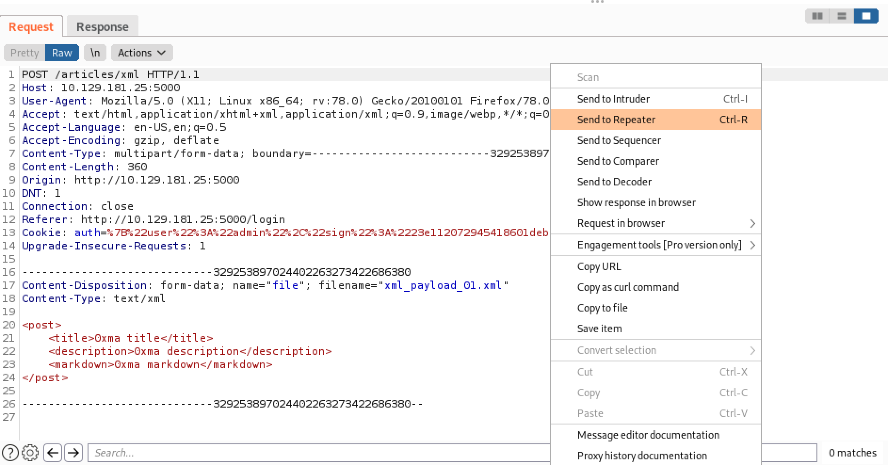Open Proxy history documentation
The height and width of the screenshot is (465, 888).
(656, 456)
